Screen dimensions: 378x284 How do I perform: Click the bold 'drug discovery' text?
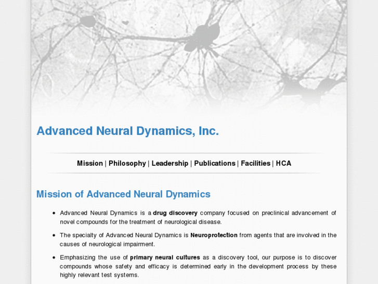[175, 213]
